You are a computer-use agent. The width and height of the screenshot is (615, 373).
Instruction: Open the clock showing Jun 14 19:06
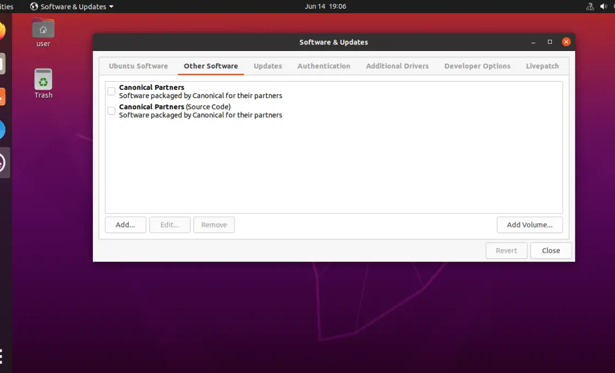pyautogui.click(x=326, y=6)
